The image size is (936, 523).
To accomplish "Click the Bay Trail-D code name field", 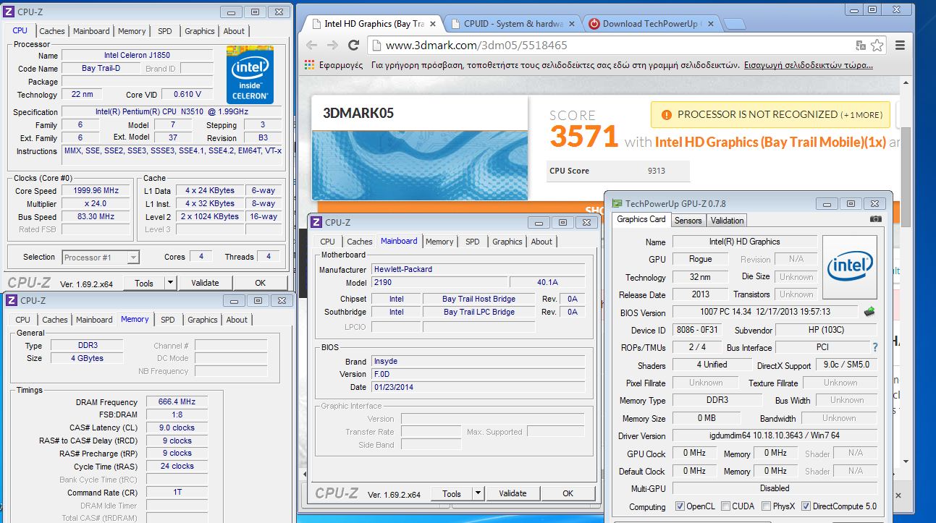I will [101, 69].
